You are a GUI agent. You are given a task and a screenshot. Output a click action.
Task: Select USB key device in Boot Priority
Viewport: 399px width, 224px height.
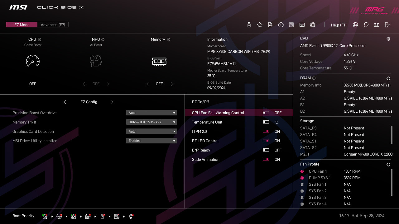coord(102,216)
